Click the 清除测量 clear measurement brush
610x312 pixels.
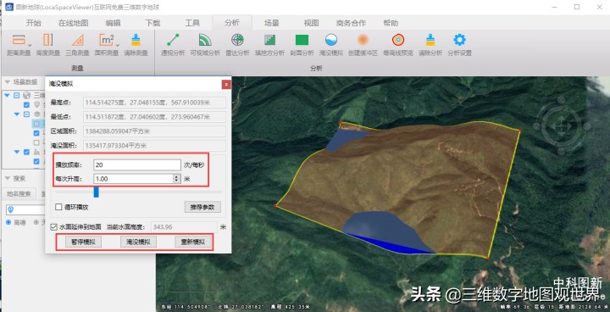click(136, 45)
